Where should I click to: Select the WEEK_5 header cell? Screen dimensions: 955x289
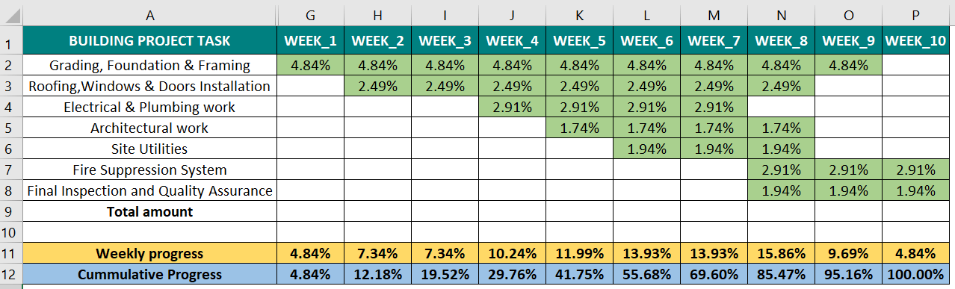[579, 41]
